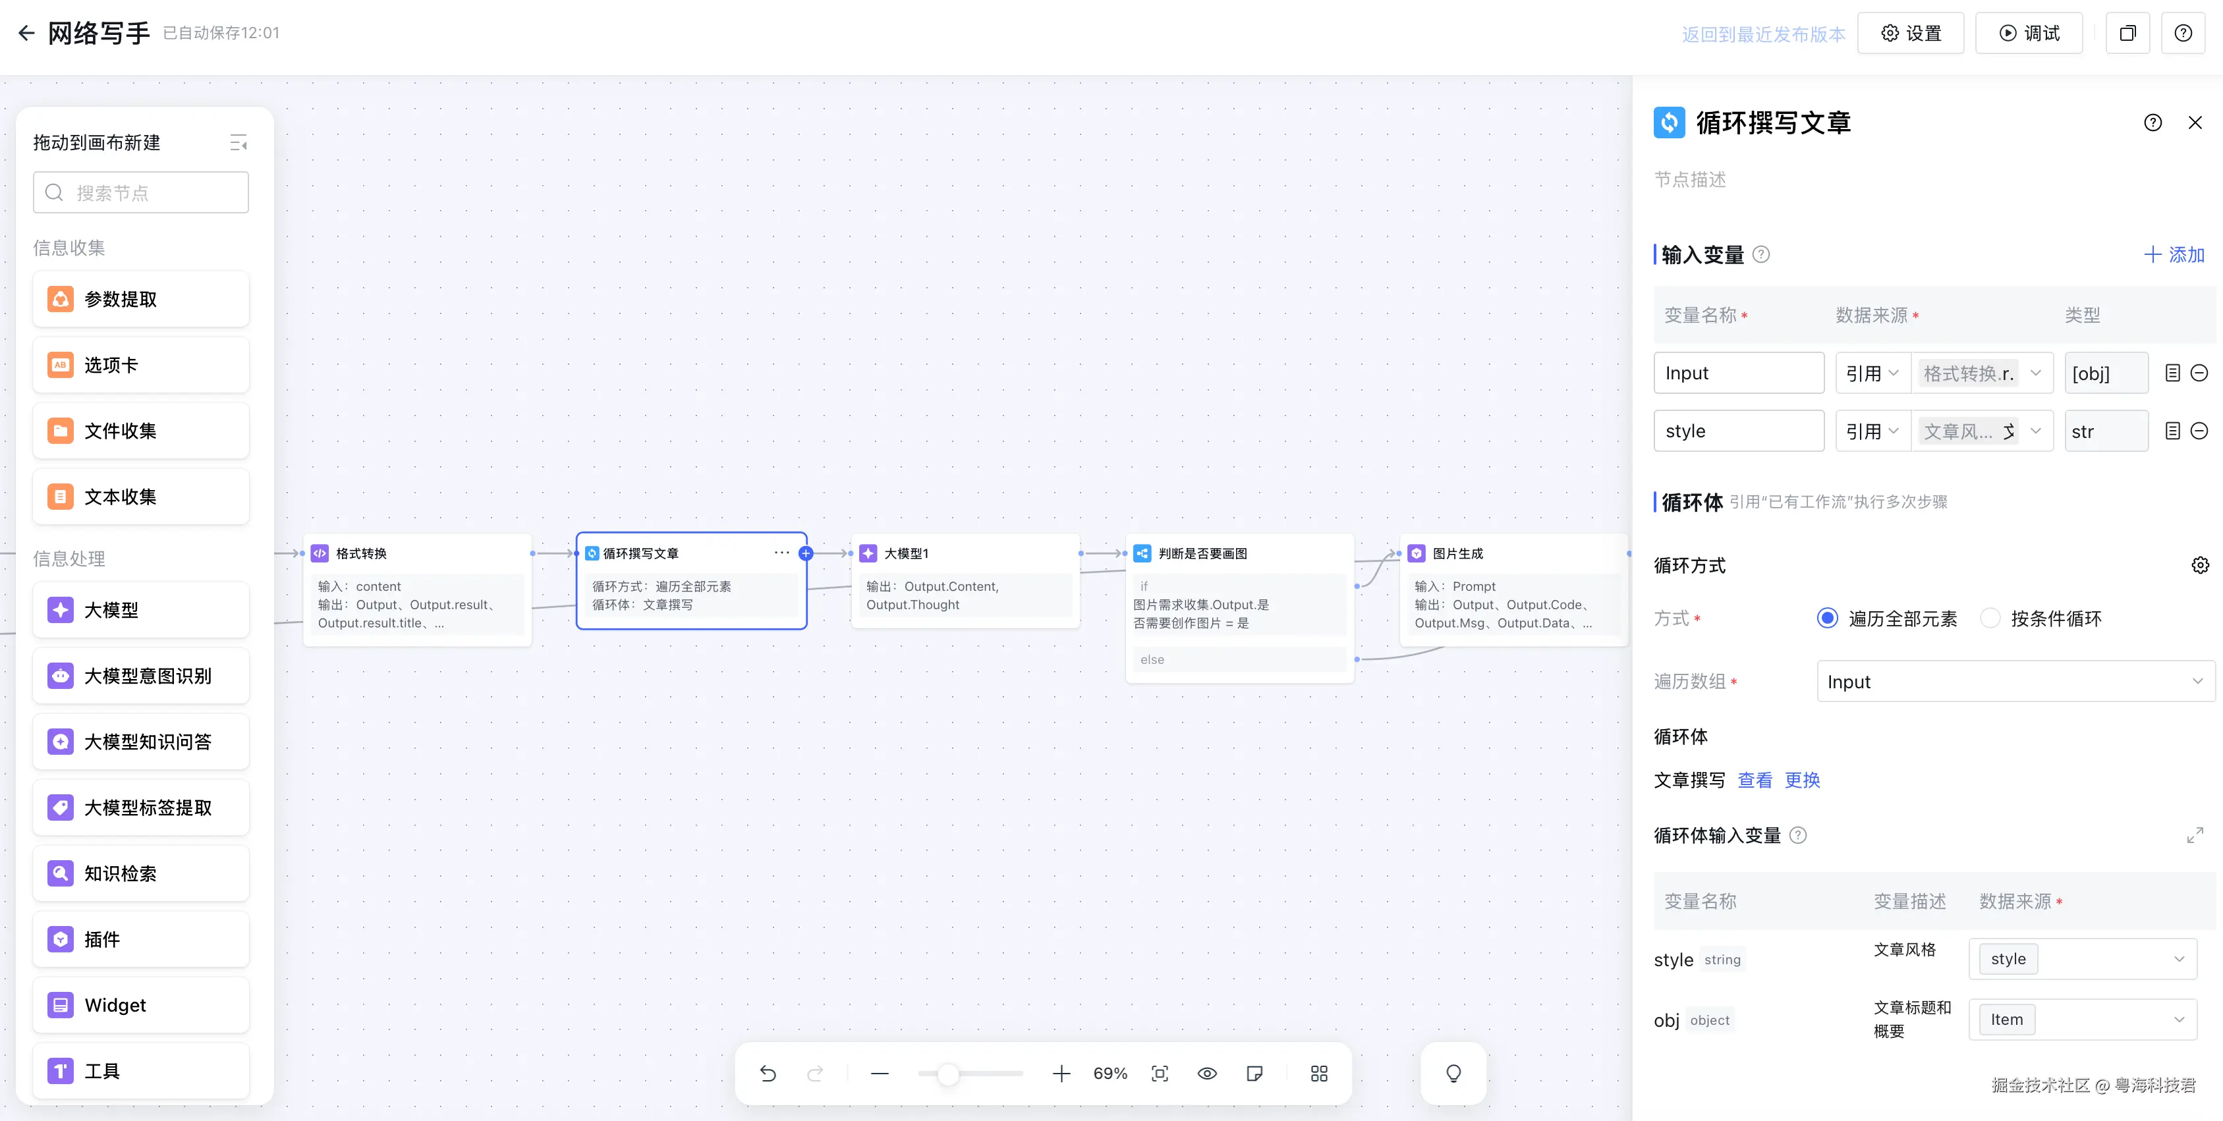This screenshot has height=1121, width=2223.
Task: Select the 大模型意图识别 node item
Action: coord(142,676)
